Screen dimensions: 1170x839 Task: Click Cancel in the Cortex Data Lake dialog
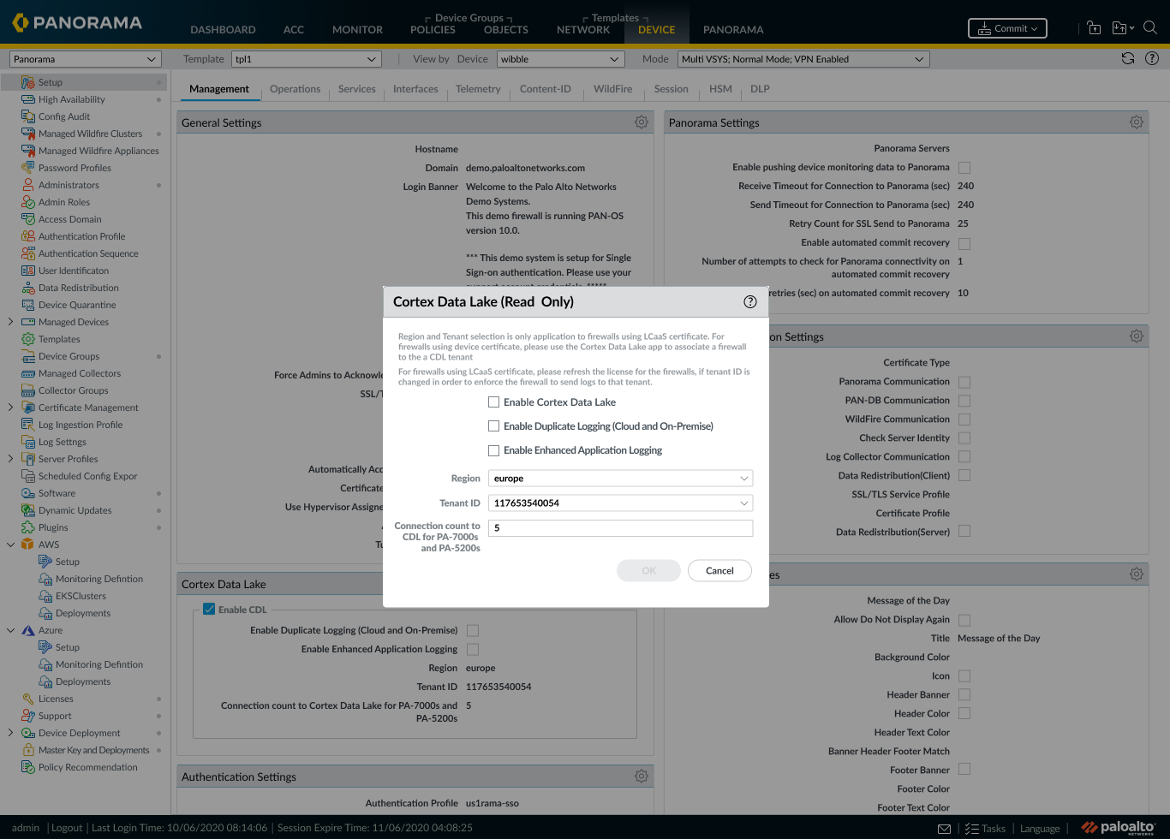719,571
